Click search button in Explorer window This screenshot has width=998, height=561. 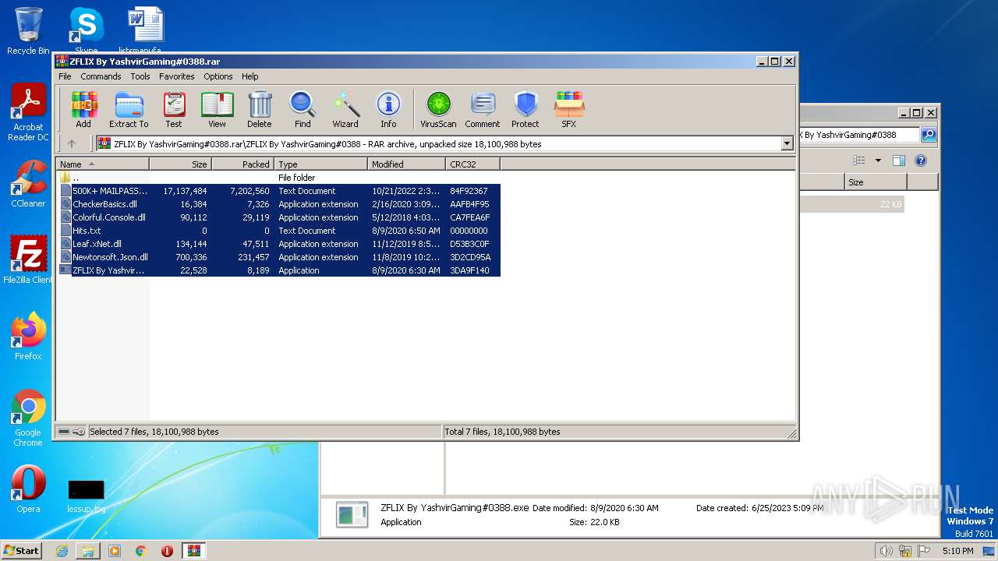[x=928, y=135]
